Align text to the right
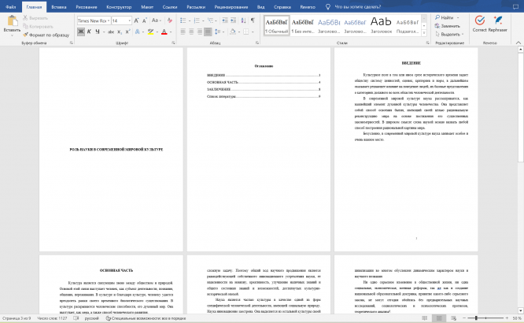 click(200, 32)
